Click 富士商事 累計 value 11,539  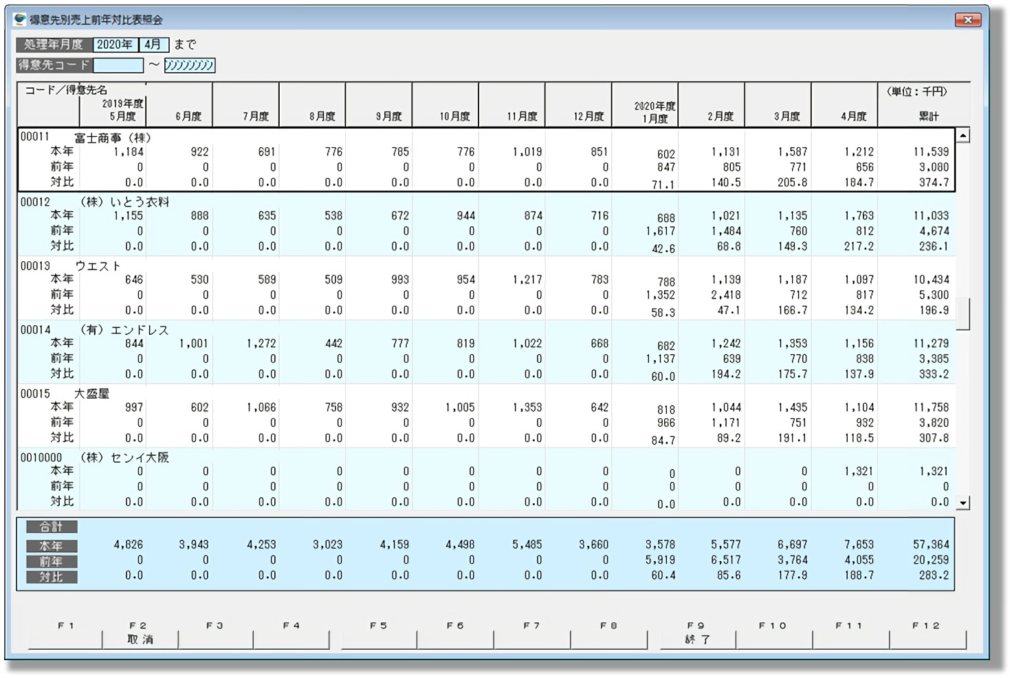[x=931, y=151]
